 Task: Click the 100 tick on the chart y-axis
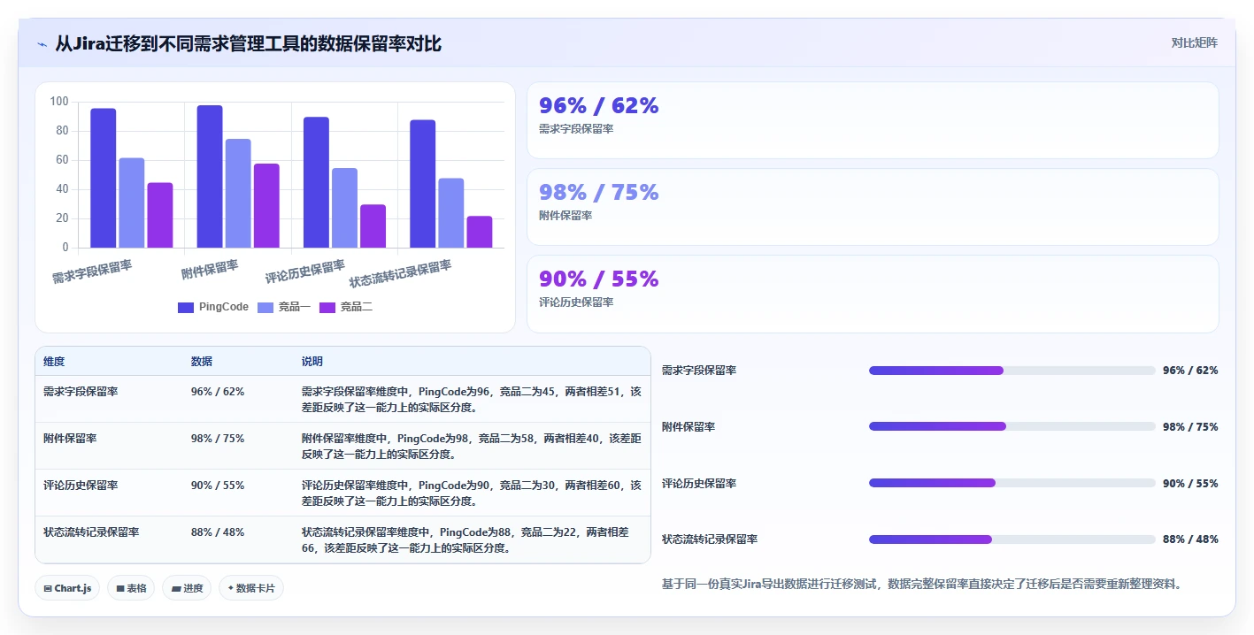tap(58, 102)
